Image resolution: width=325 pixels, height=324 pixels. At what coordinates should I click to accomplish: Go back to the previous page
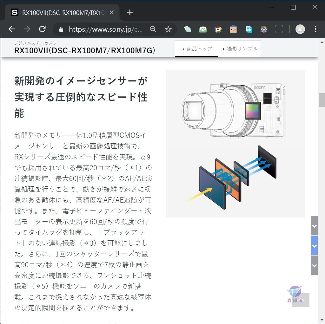[x=12, y=29]
